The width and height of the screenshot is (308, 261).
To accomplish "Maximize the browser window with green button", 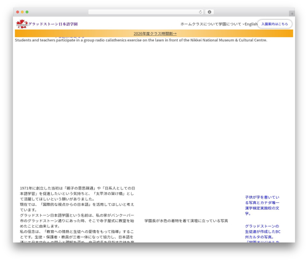I will (27, 12).
